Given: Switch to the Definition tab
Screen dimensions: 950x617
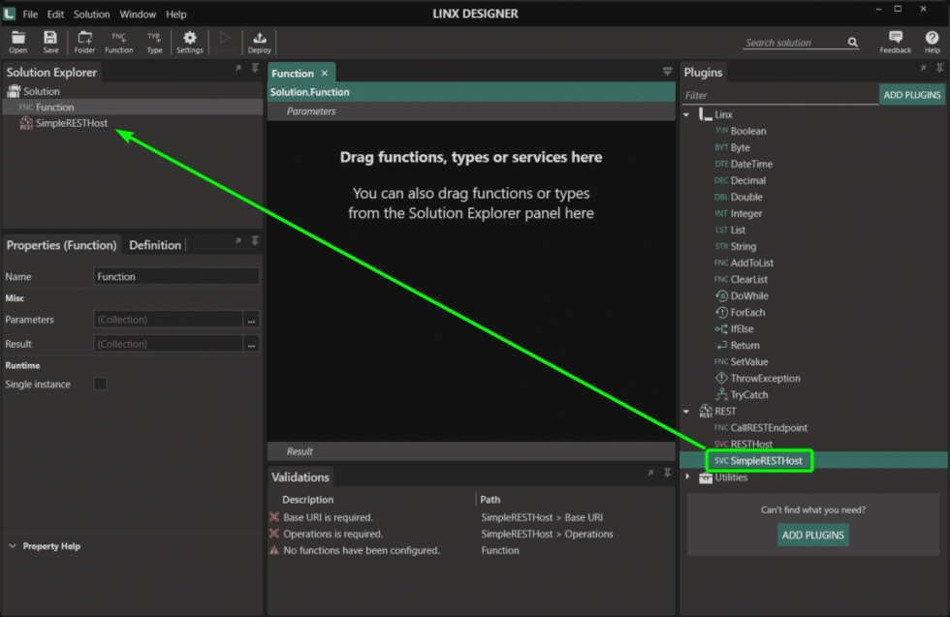Looking at the screenshot, I should (x=155, y=244).
